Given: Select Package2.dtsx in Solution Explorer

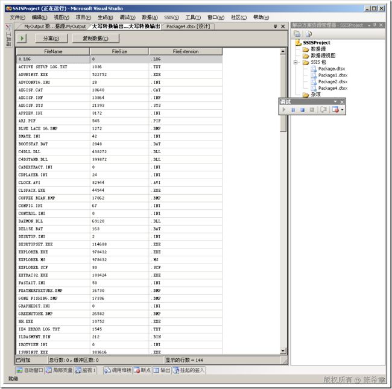Looking at the screenshot, I should click(x=333, y=82).
